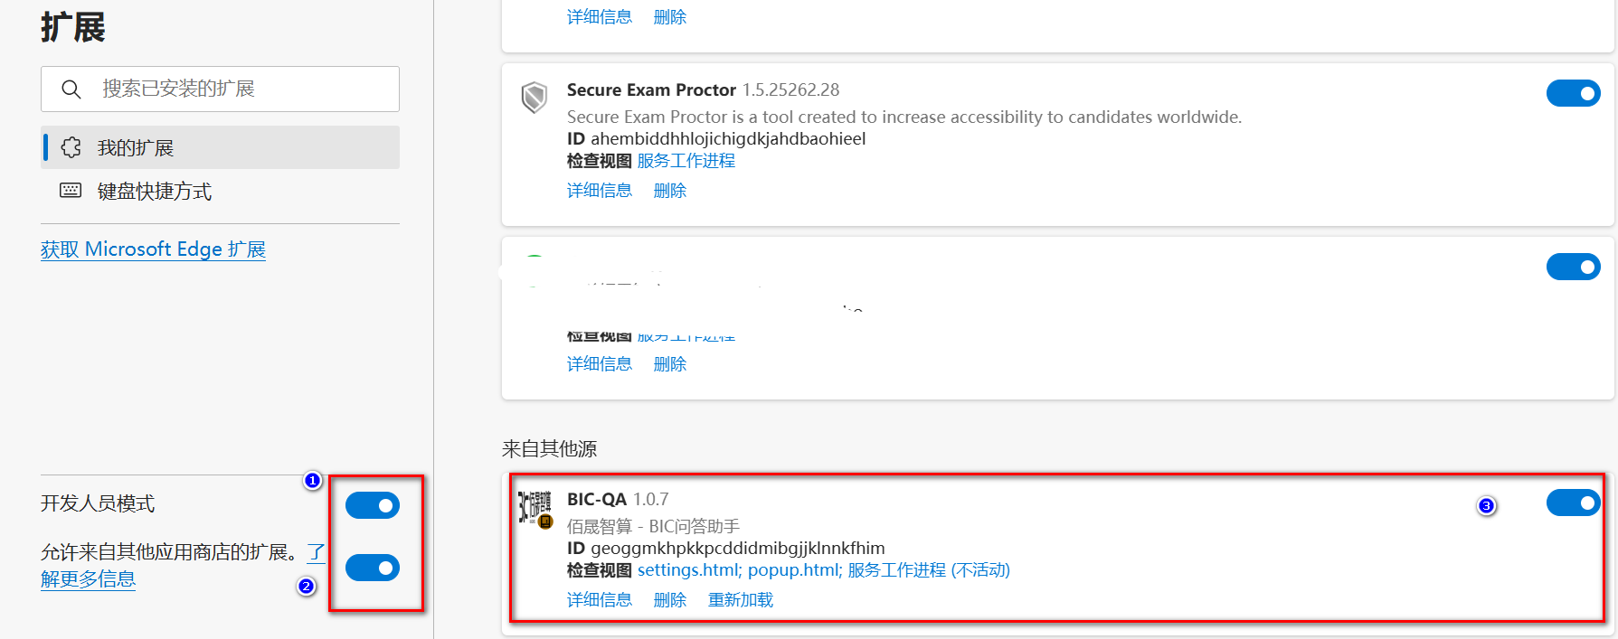This screenshot has height=639, width=1618.
Task: Click the puzzle-piece icon beside 我的扩展
Action: pyautogui.click(x=71, y=146)
